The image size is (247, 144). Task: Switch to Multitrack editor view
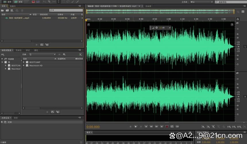point(18,2)
